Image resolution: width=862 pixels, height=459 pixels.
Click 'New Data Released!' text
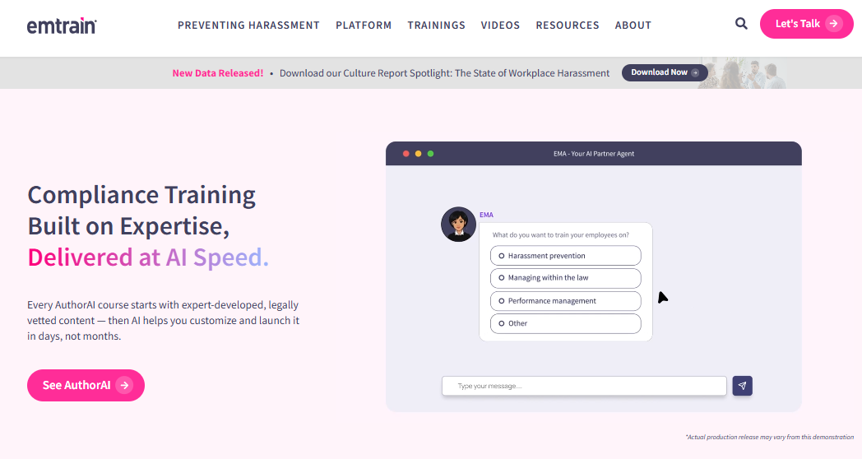click(x=218, y=73)
